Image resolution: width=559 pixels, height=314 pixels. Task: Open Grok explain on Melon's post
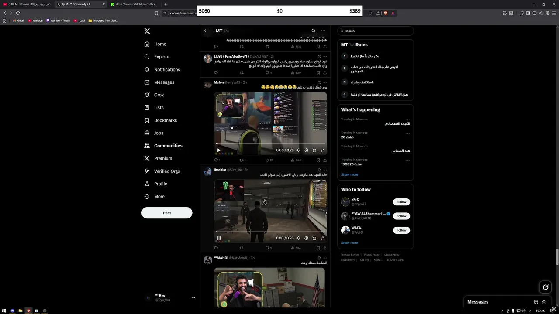pyautogui.click(x=319, y=82)
